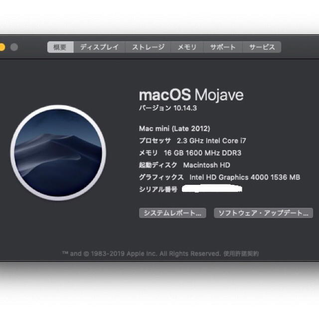Click the プロセッサ label

[x=155, y=141]
